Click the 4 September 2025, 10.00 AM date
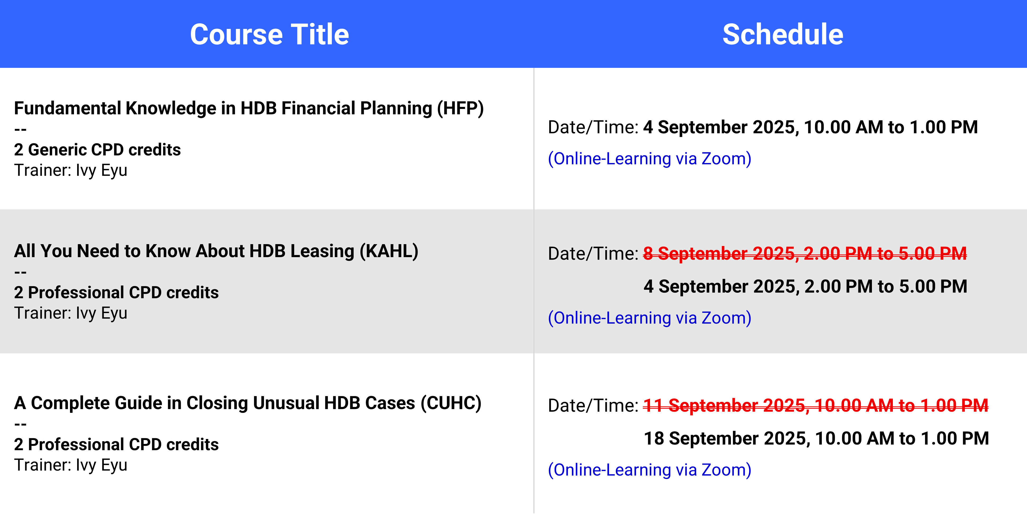This screenshot has height=514, width=1027. pos(810,128)
